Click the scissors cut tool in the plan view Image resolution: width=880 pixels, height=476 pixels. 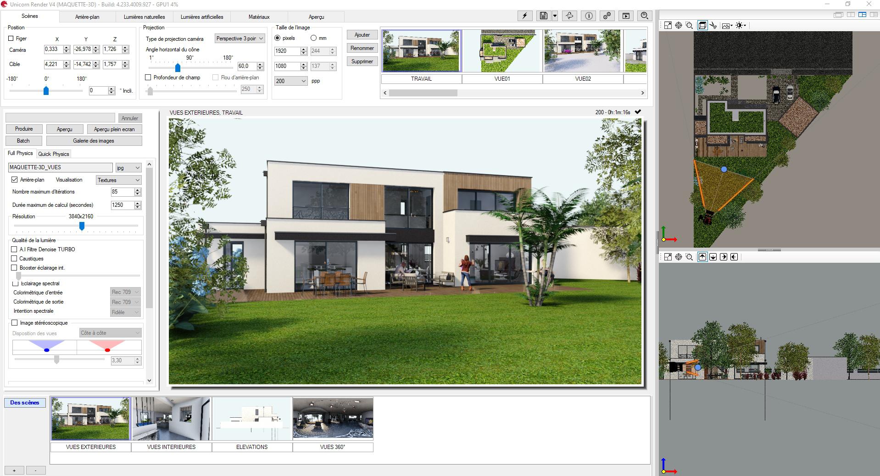(713, 26)
